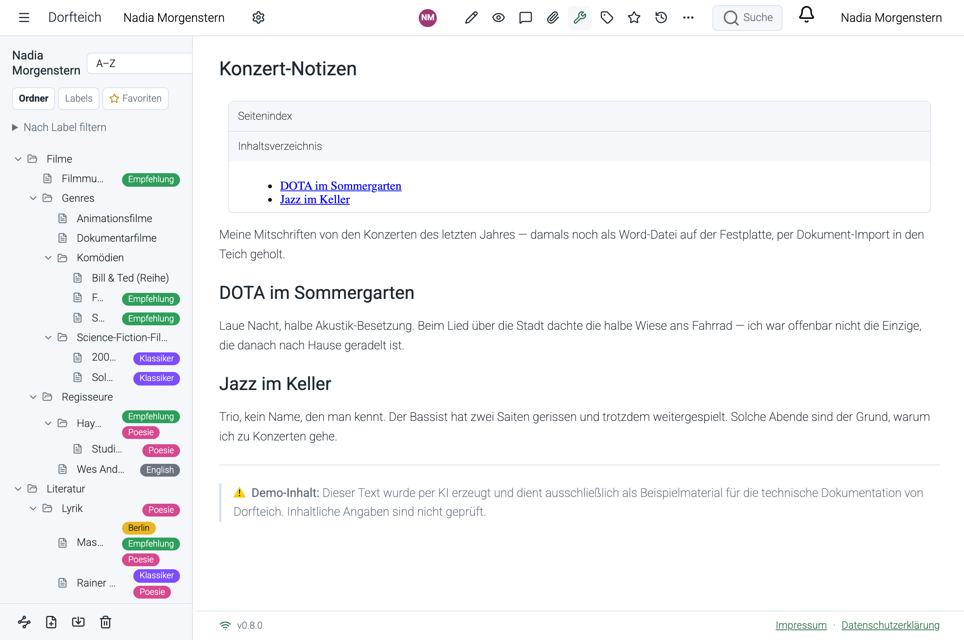Open the Mas… page

pos(90,542)
